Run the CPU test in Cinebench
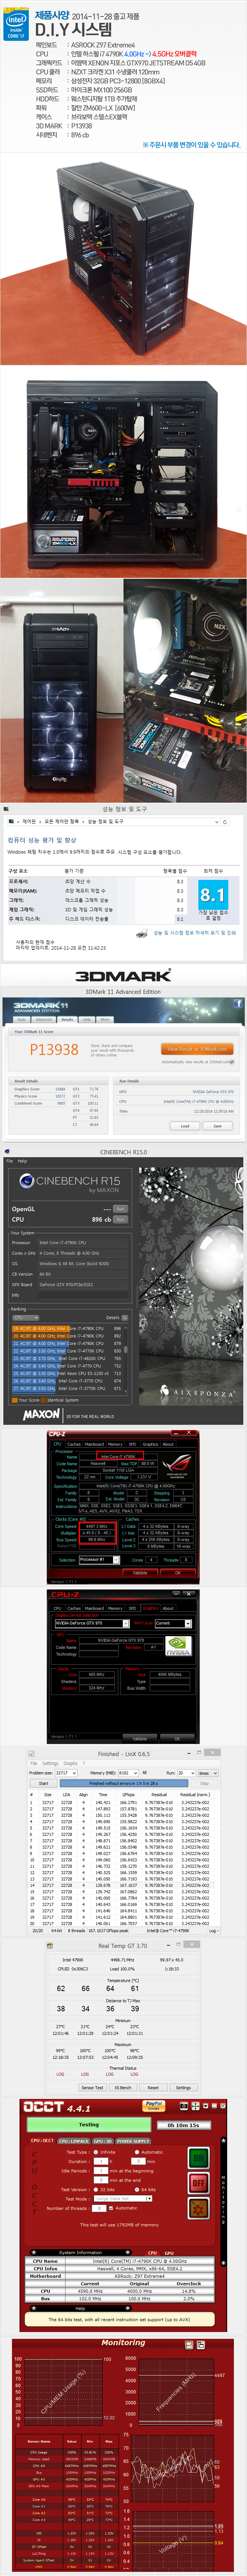This screenshot has width=247, height=2576. (121, 1219)
